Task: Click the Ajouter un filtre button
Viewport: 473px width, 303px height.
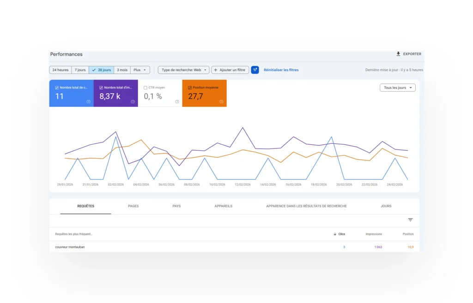Action: tap(230, 70)
